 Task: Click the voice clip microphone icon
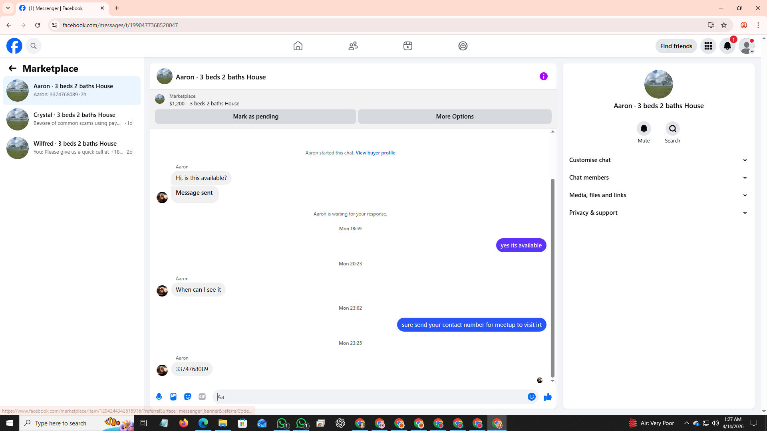pos(159,397)
